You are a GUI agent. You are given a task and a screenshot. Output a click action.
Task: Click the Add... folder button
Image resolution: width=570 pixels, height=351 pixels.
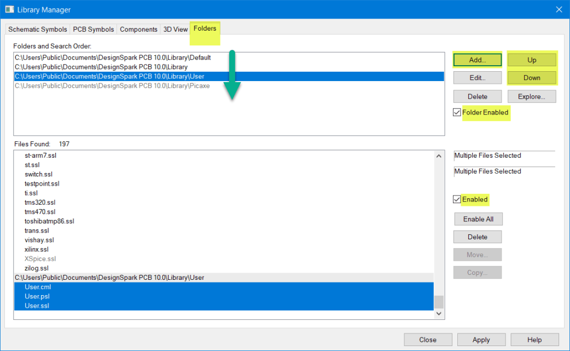point(478,60)
